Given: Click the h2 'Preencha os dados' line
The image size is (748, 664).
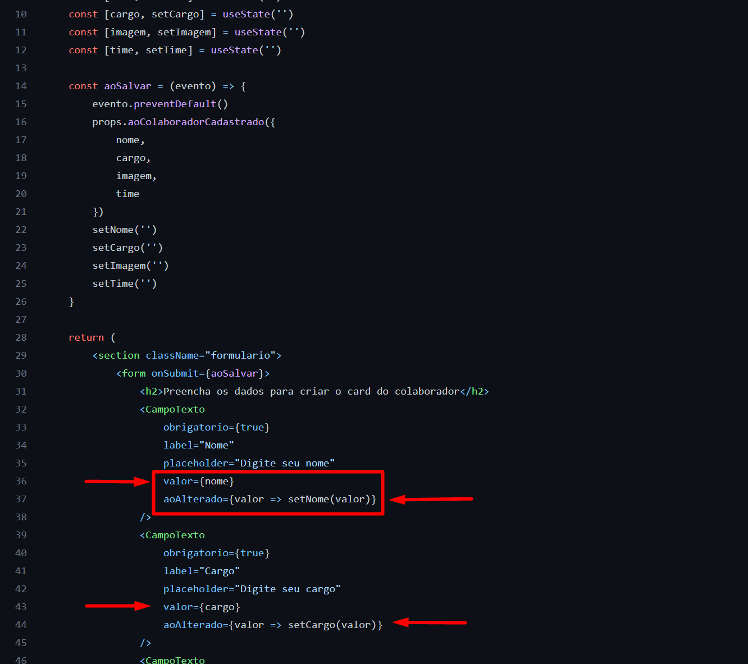Looking at the screenshot, I should 314,391.
